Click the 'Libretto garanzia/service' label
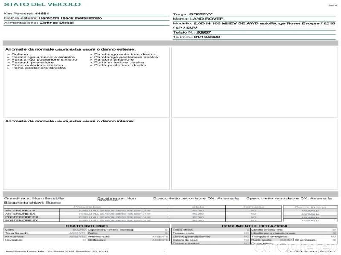The height and width of the screenshot is (255, 341). coord(191,237)
